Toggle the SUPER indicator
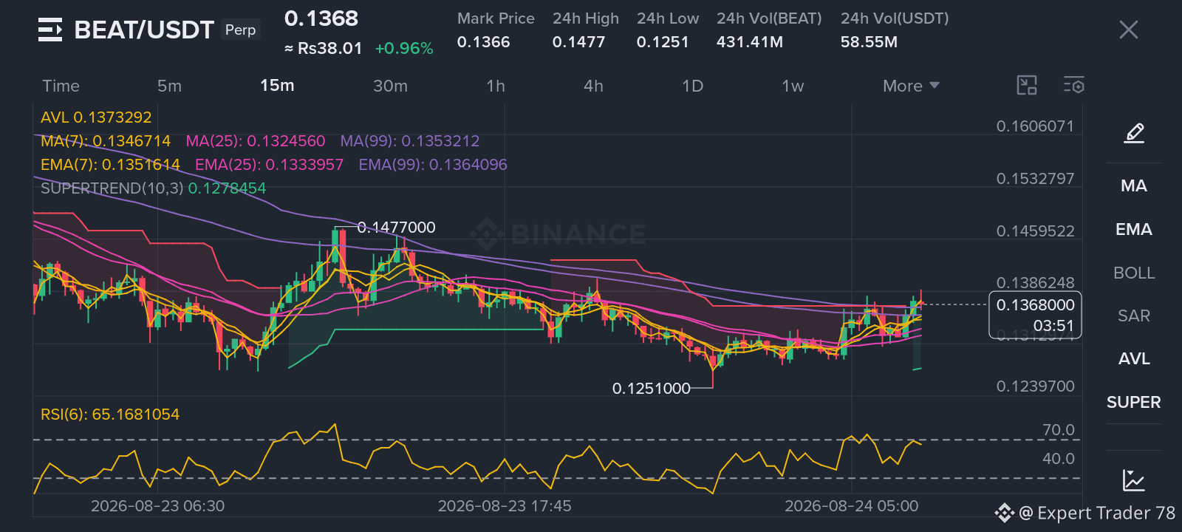The height and width of the screenshot is (532, 1182). tap(1134, 402)
